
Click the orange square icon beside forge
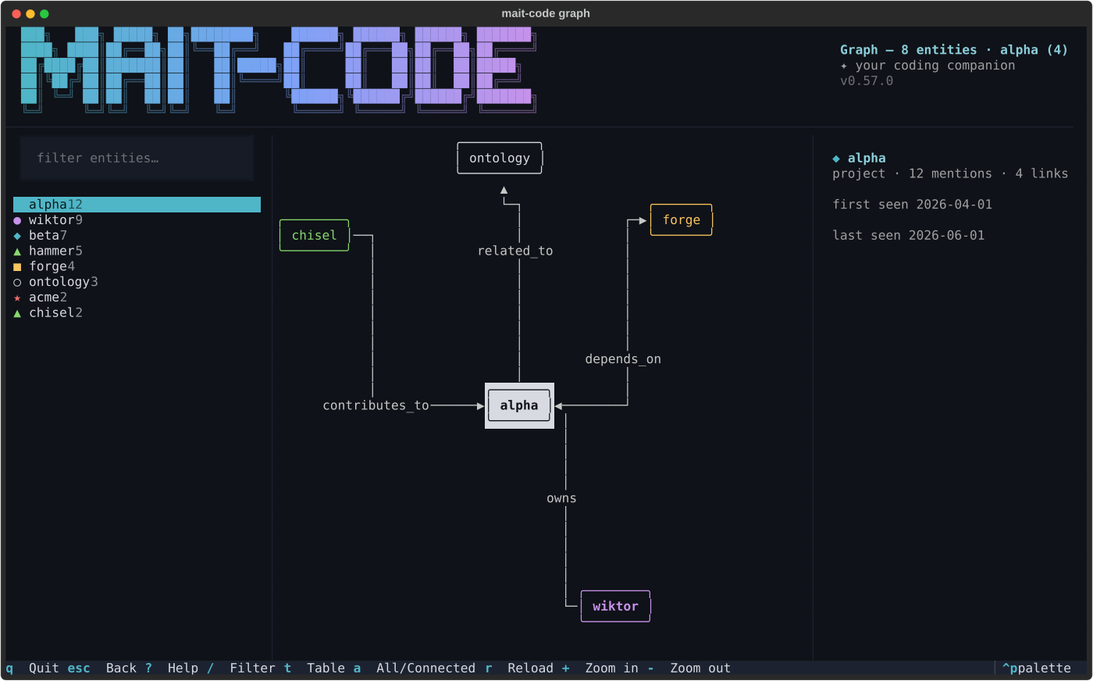point(17,267)
